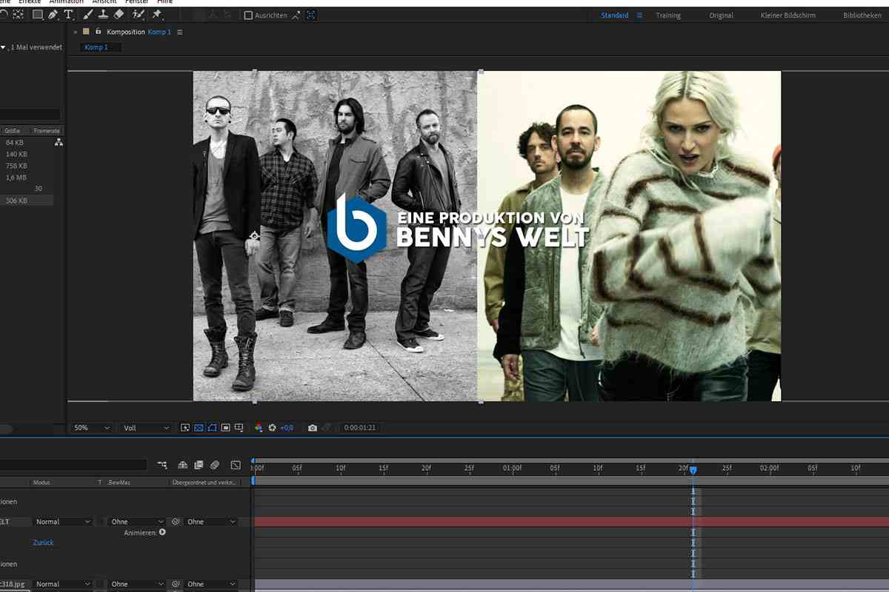The width and height of the screenshot is (889, 592).
Task: Toggle the composition panel lock icon
Action: [x=98, y=31]
